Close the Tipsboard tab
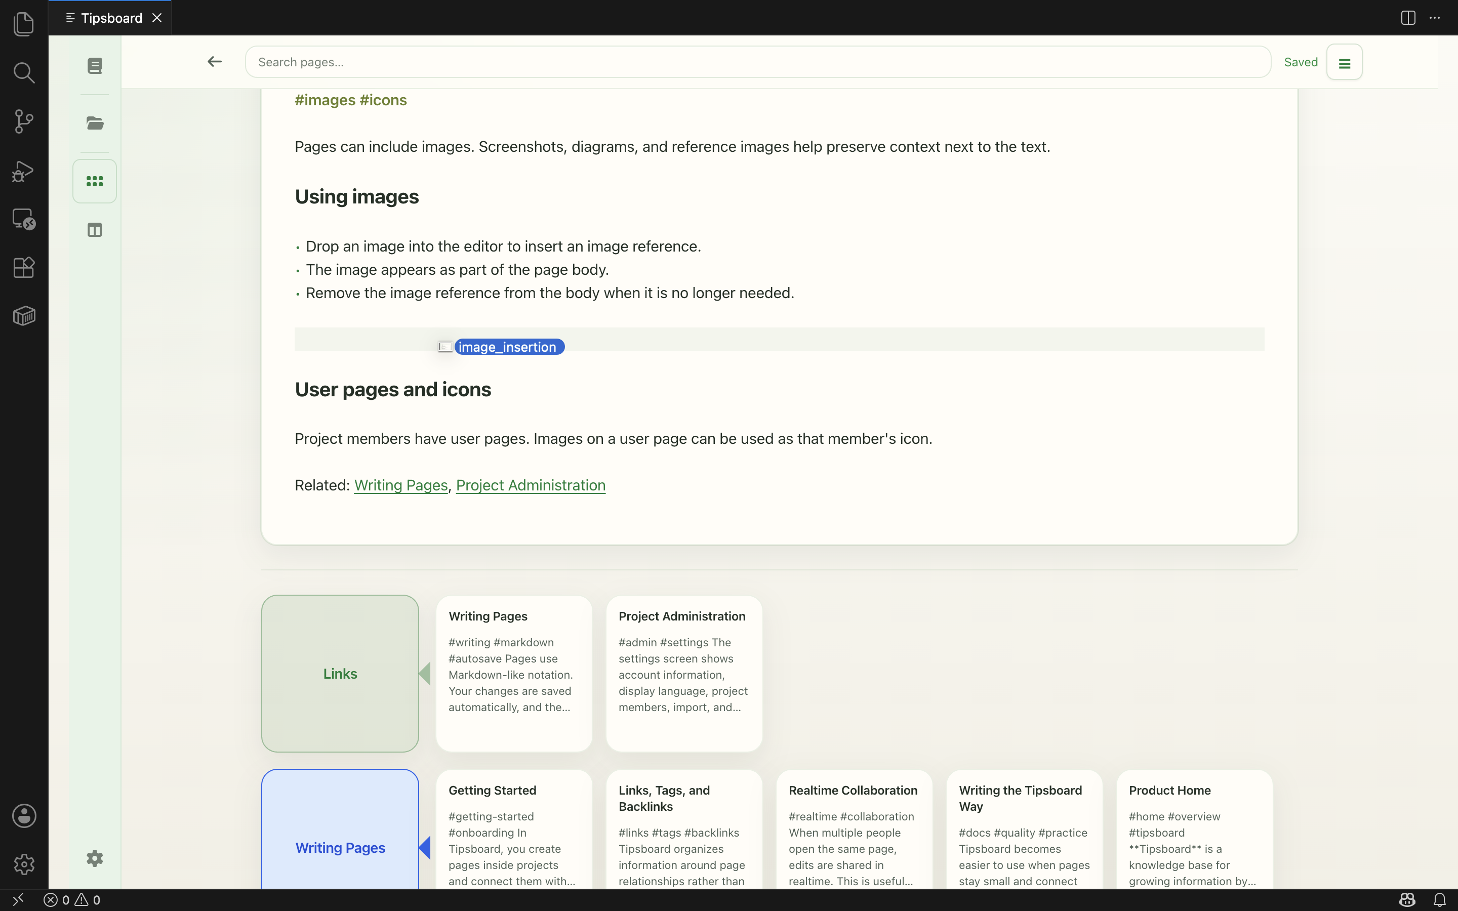This screenshot has width=1458, height=911. (156, 18)
